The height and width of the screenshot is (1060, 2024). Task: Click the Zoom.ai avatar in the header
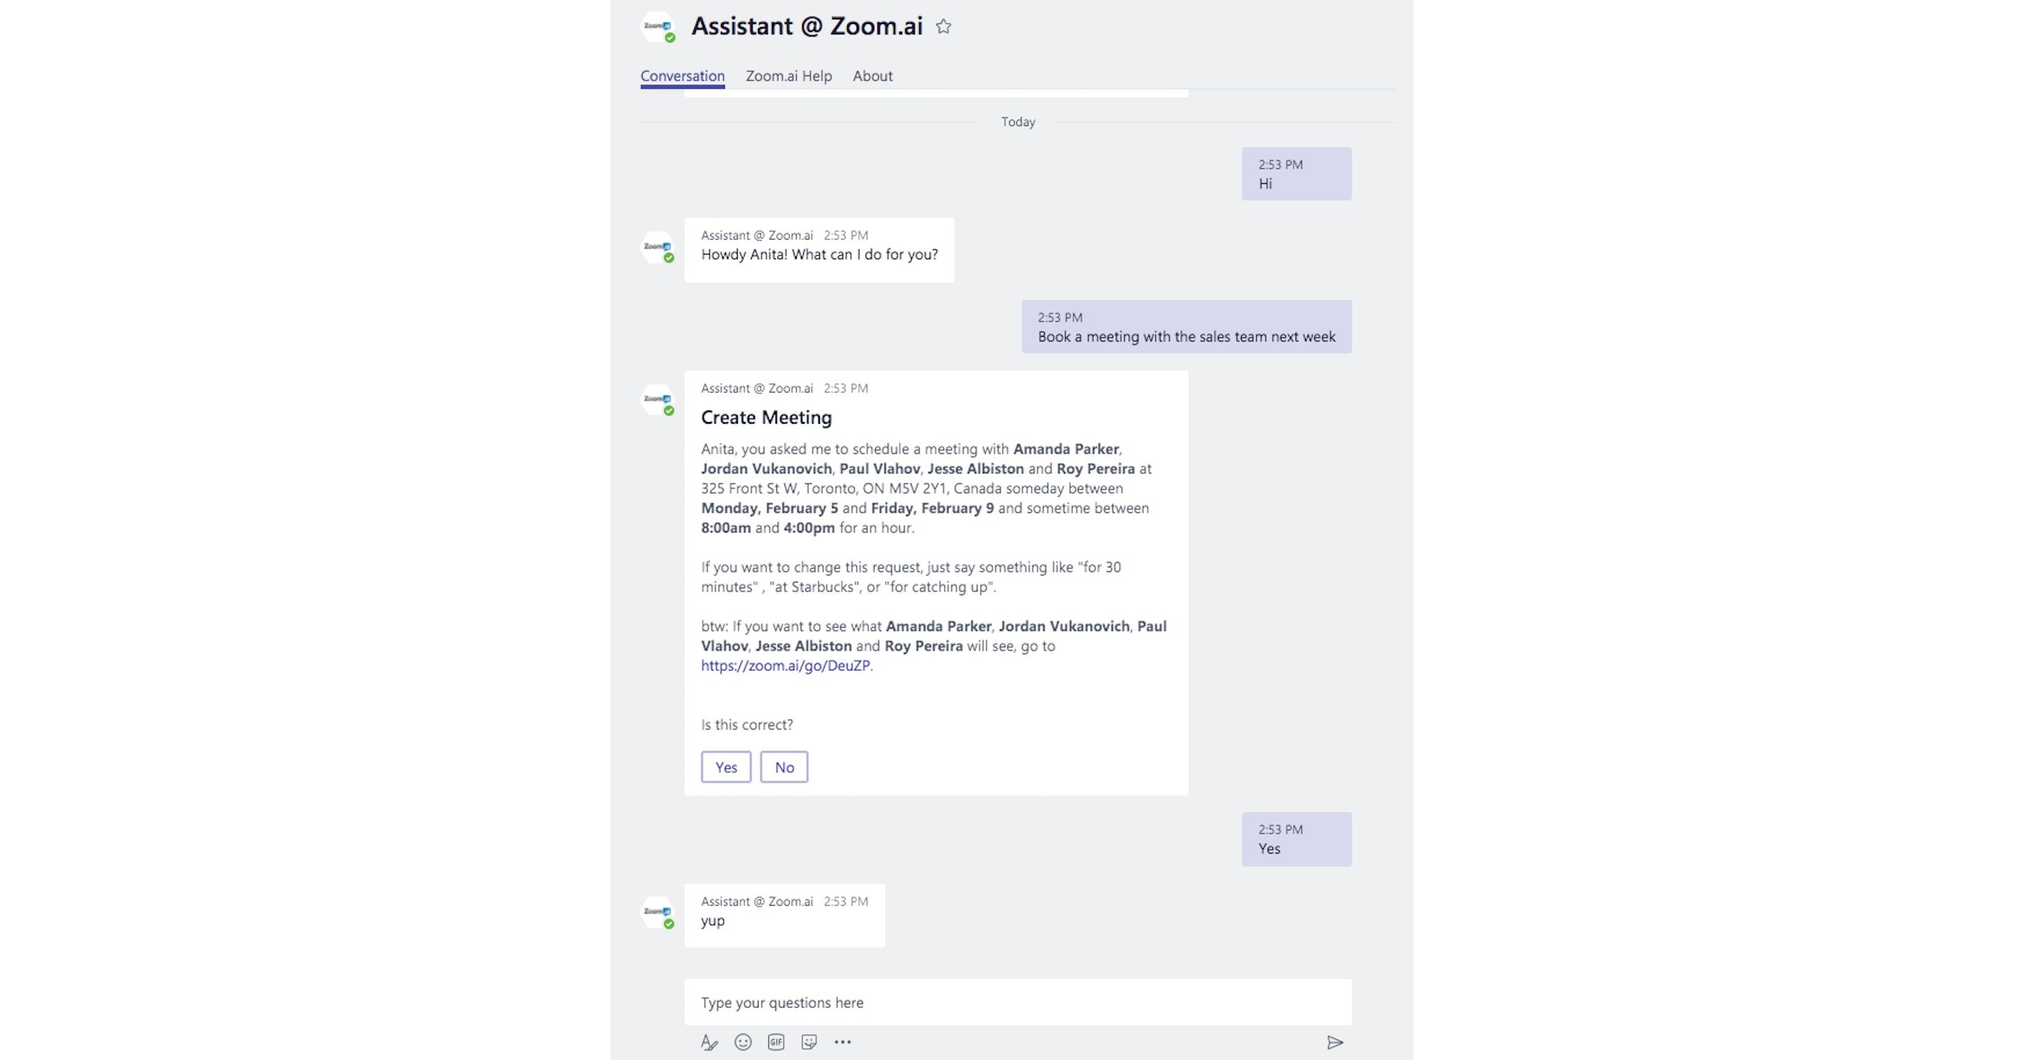coord(657,26)
